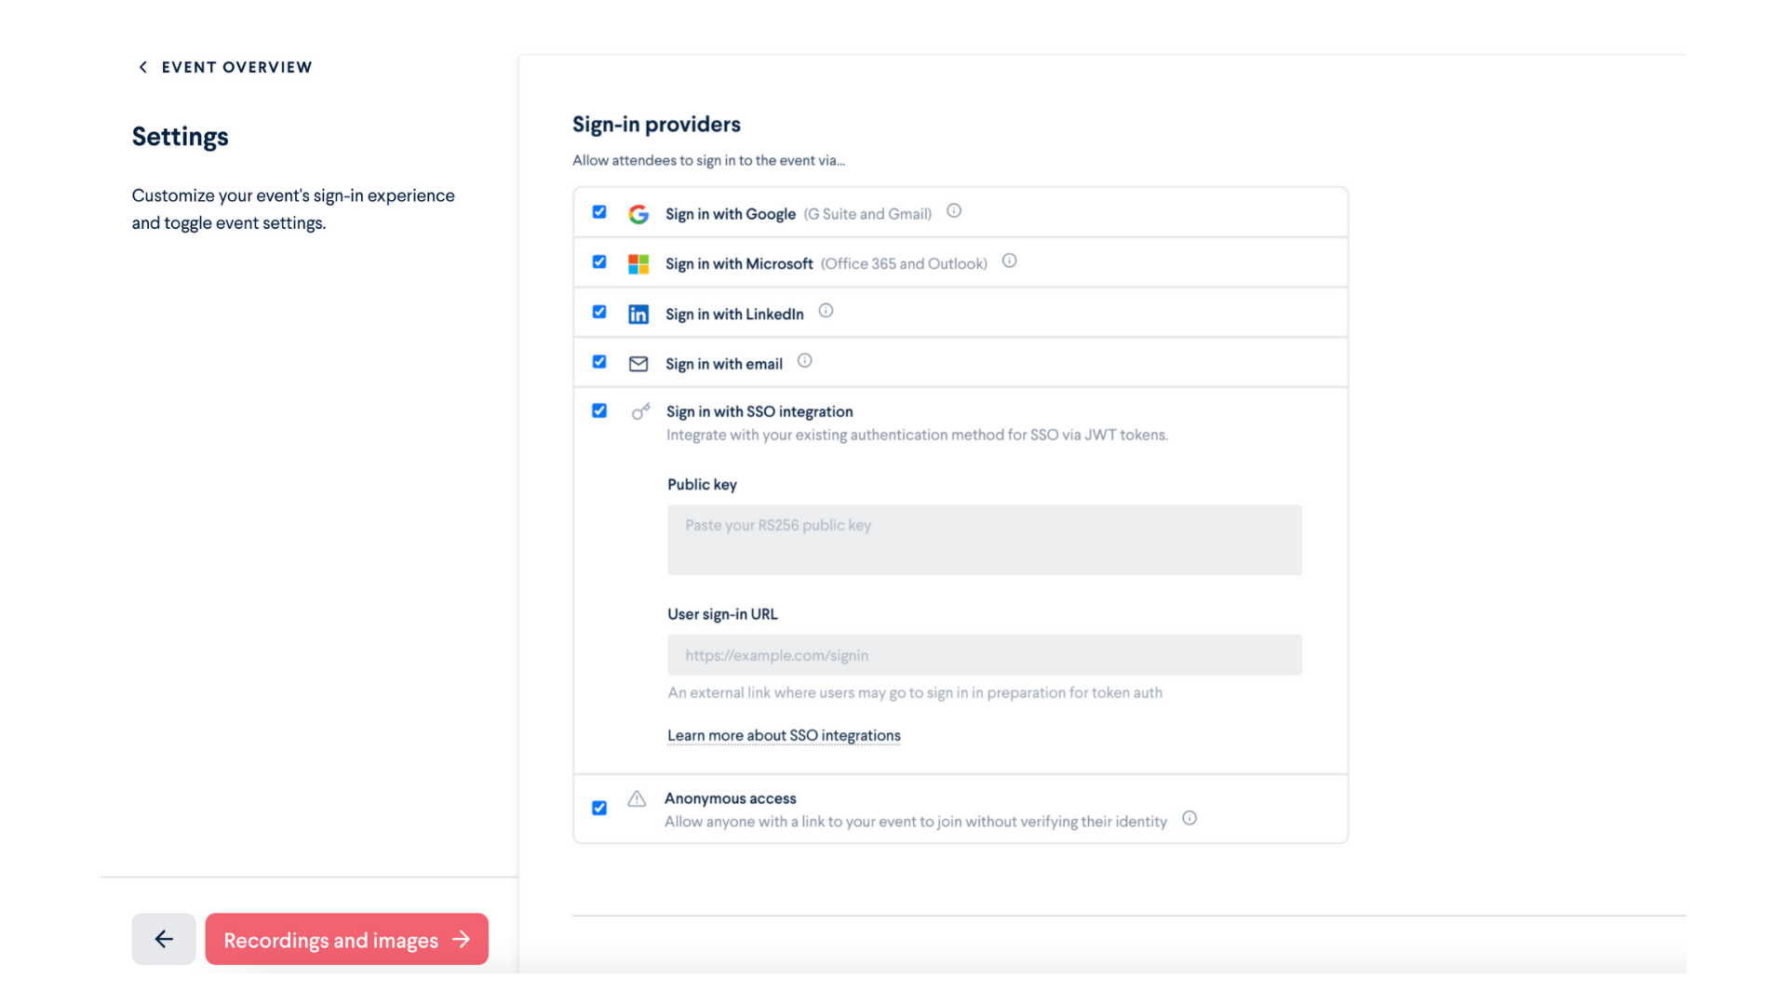Image resolution: width=1787 pixels, height=1005 pixels.
Task: Toggle the Anonymous access checkbox
Action: (x=599, y=808)
